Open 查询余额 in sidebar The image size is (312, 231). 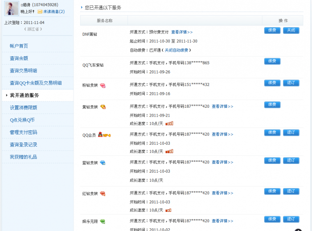click(x=19, y=58)
